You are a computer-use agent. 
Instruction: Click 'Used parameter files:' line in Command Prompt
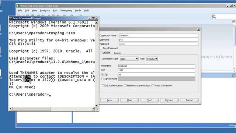point(32,58)
